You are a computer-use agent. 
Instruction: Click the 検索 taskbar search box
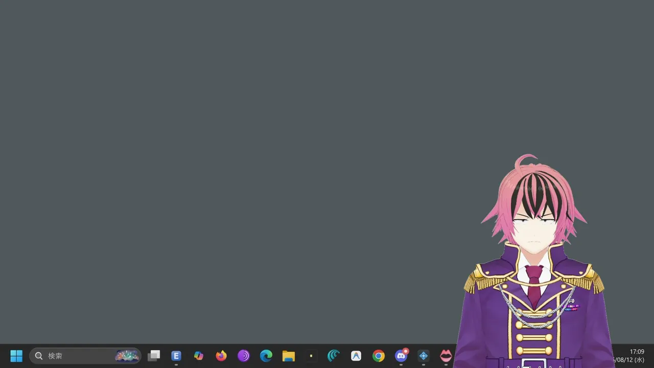85,356
